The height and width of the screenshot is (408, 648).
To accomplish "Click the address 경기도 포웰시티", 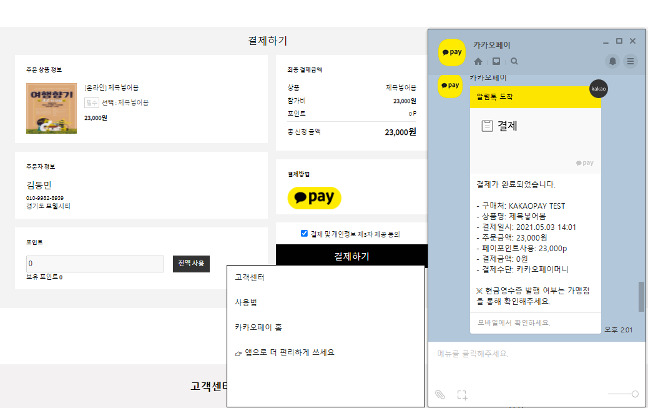I will click(x=48, y=206).
